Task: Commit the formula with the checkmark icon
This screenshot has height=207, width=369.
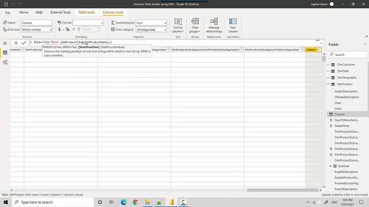Action: (24, 43)
